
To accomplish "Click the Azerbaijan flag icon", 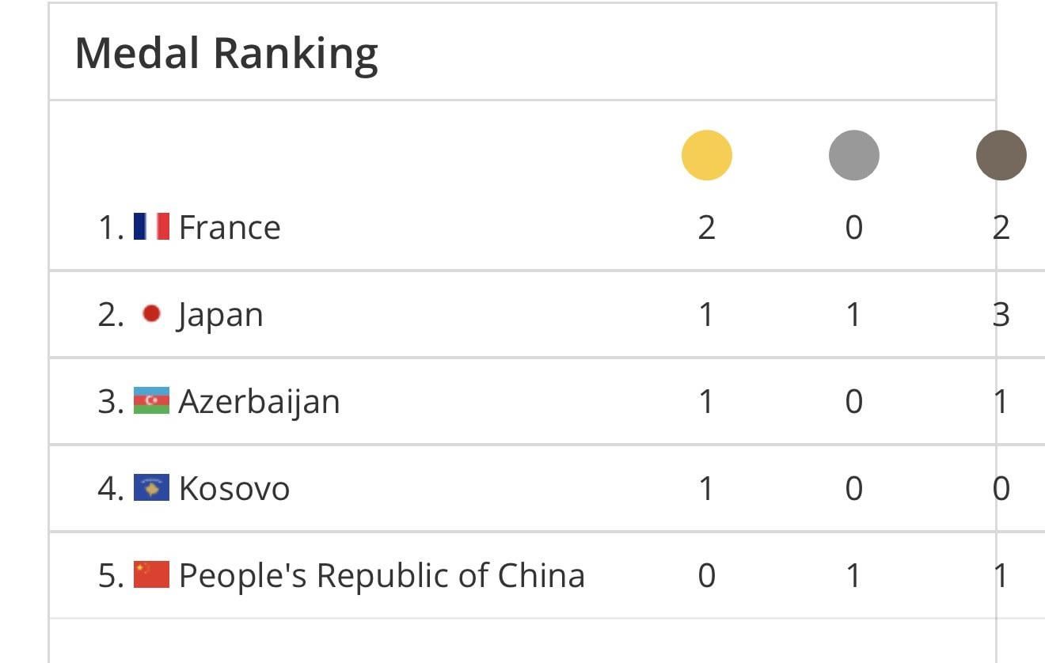I will pyautogui.click(x=151, y=401).
